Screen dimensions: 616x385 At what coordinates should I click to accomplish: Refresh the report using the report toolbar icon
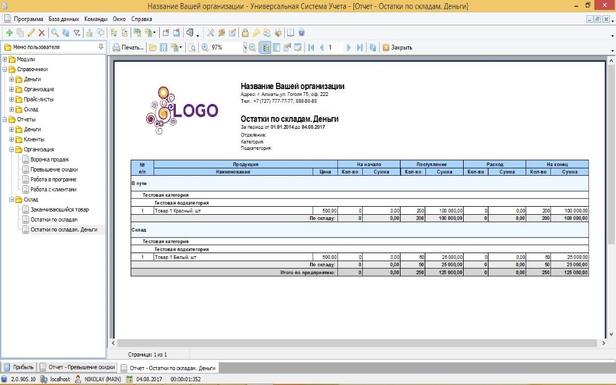pos(373,48)
